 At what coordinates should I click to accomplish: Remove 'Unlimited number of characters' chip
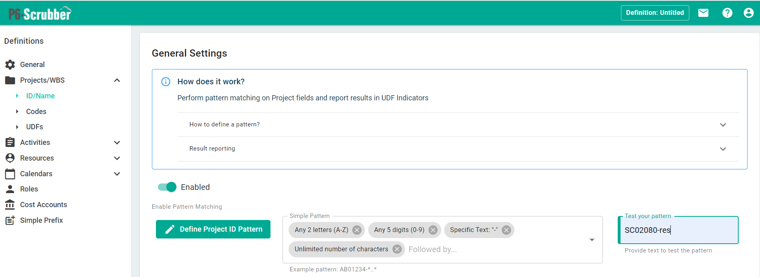[397, 249]
